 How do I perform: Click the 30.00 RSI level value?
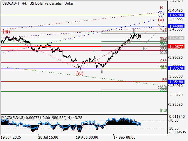click(174, 128)
